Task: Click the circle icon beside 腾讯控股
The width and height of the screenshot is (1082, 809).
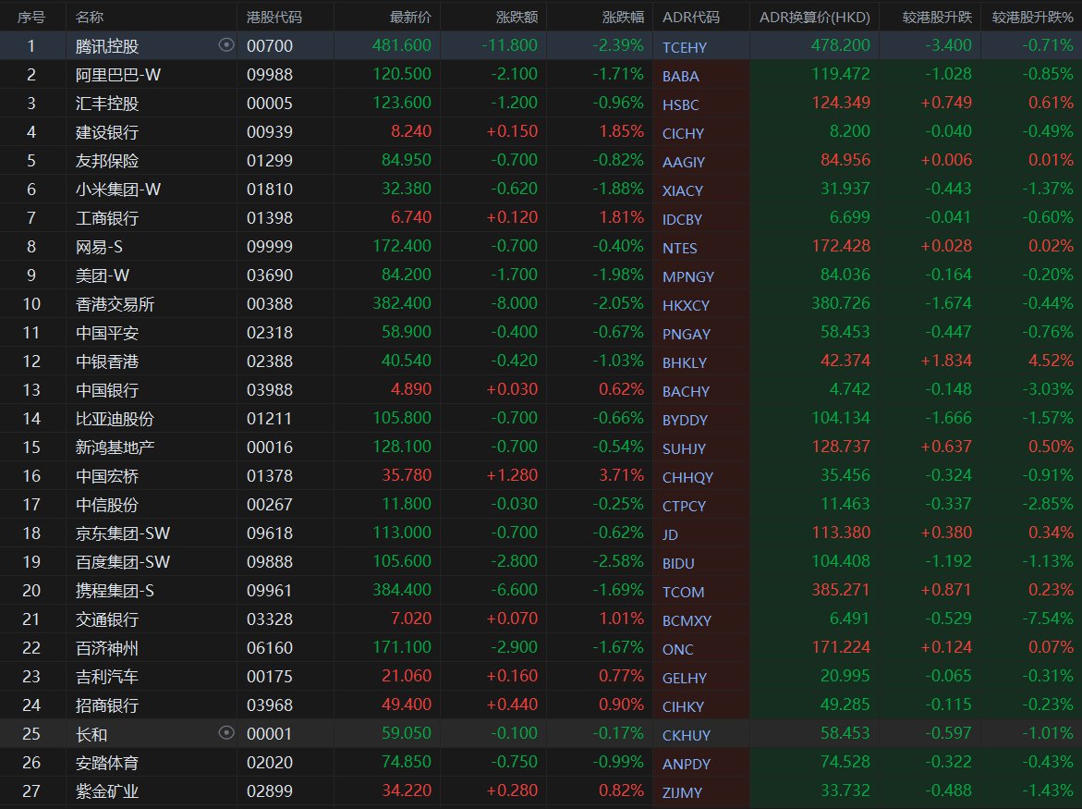Action: point(226,44)
